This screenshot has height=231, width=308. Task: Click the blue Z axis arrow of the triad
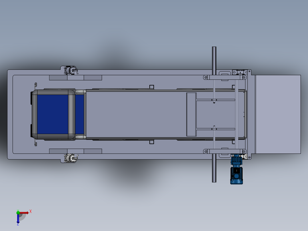18,219
